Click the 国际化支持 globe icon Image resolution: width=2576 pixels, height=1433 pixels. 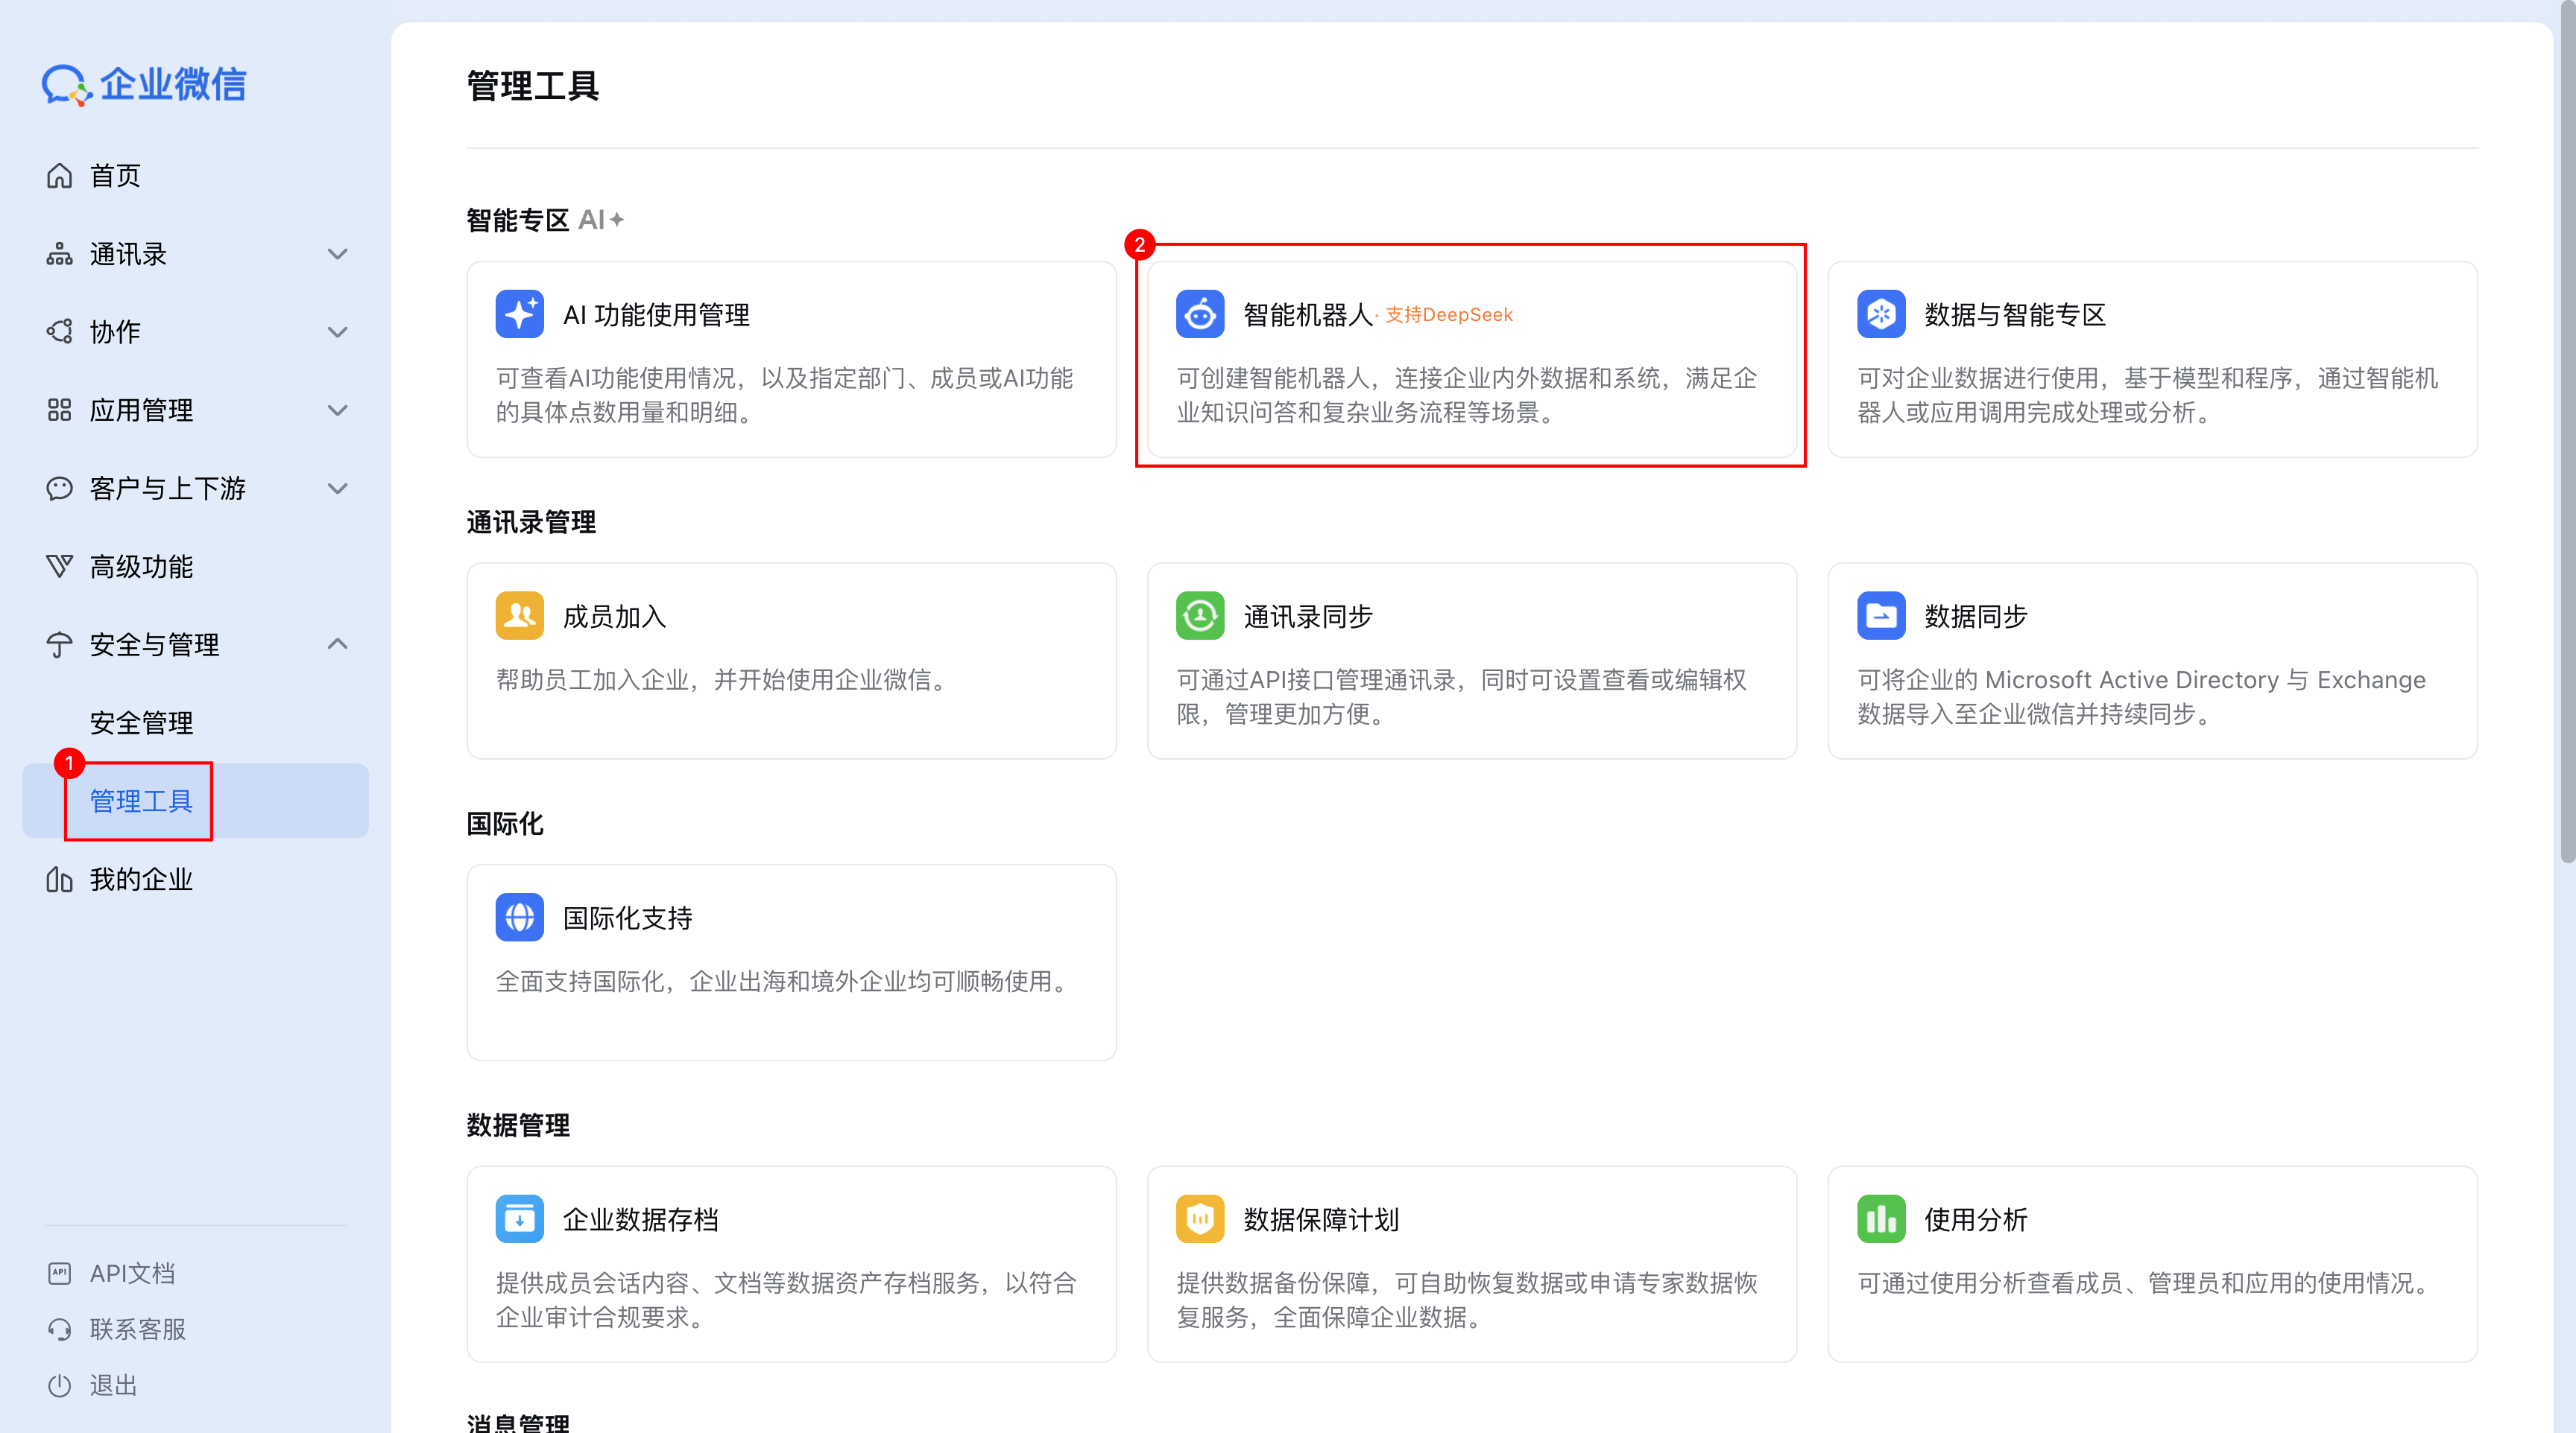[519, 918]
